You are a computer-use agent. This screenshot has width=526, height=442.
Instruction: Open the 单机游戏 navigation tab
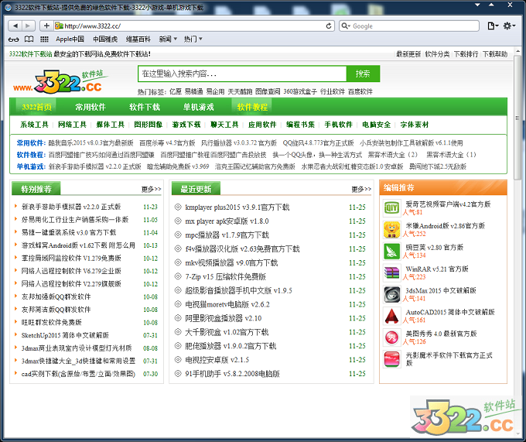[x=198, y=107]
